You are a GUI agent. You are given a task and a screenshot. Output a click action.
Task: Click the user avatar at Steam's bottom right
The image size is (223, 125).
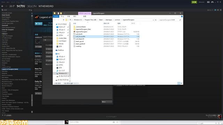pos(220,117)
